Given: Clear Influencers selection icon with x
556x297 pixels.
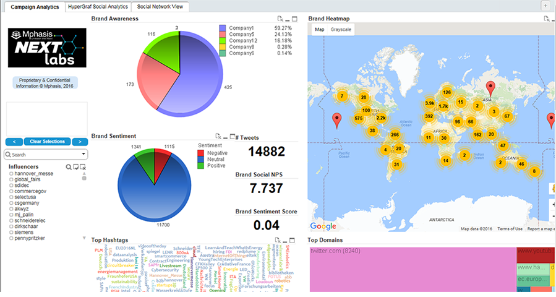Looking at the screenshot, I should (83, 167).
